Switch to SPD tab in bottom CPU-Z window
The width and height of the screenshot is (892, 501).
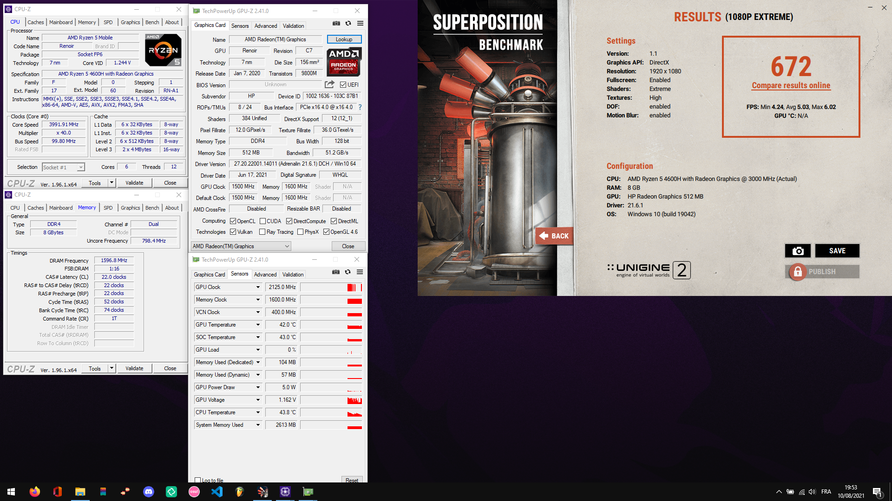coord(108,208)
